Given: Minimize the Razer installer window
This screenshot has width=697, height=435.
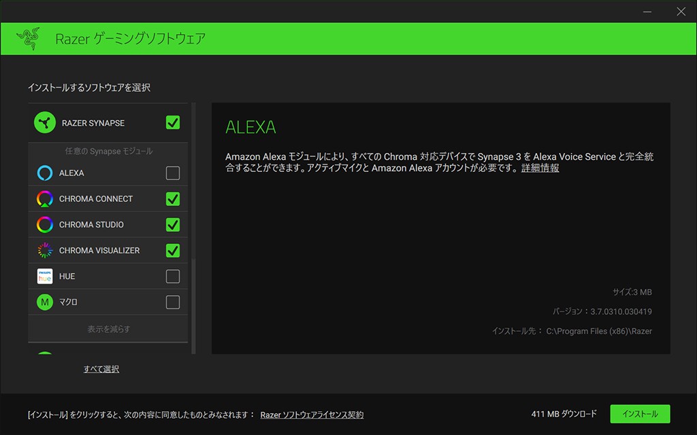Looking at the screenshot, I should point(647,12).
